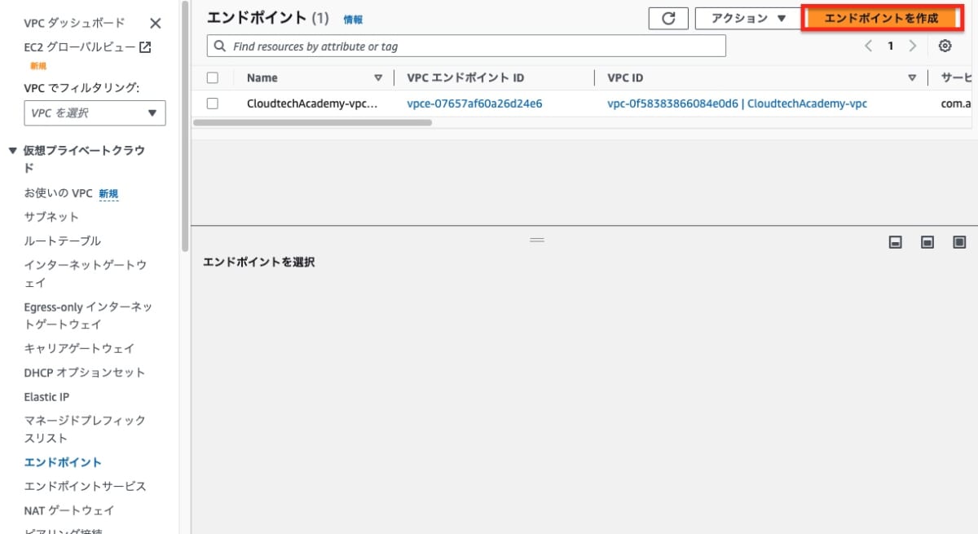Set split panel to half height
The height and width of the screenshot is (534, 978).
[x=927, y=242]
